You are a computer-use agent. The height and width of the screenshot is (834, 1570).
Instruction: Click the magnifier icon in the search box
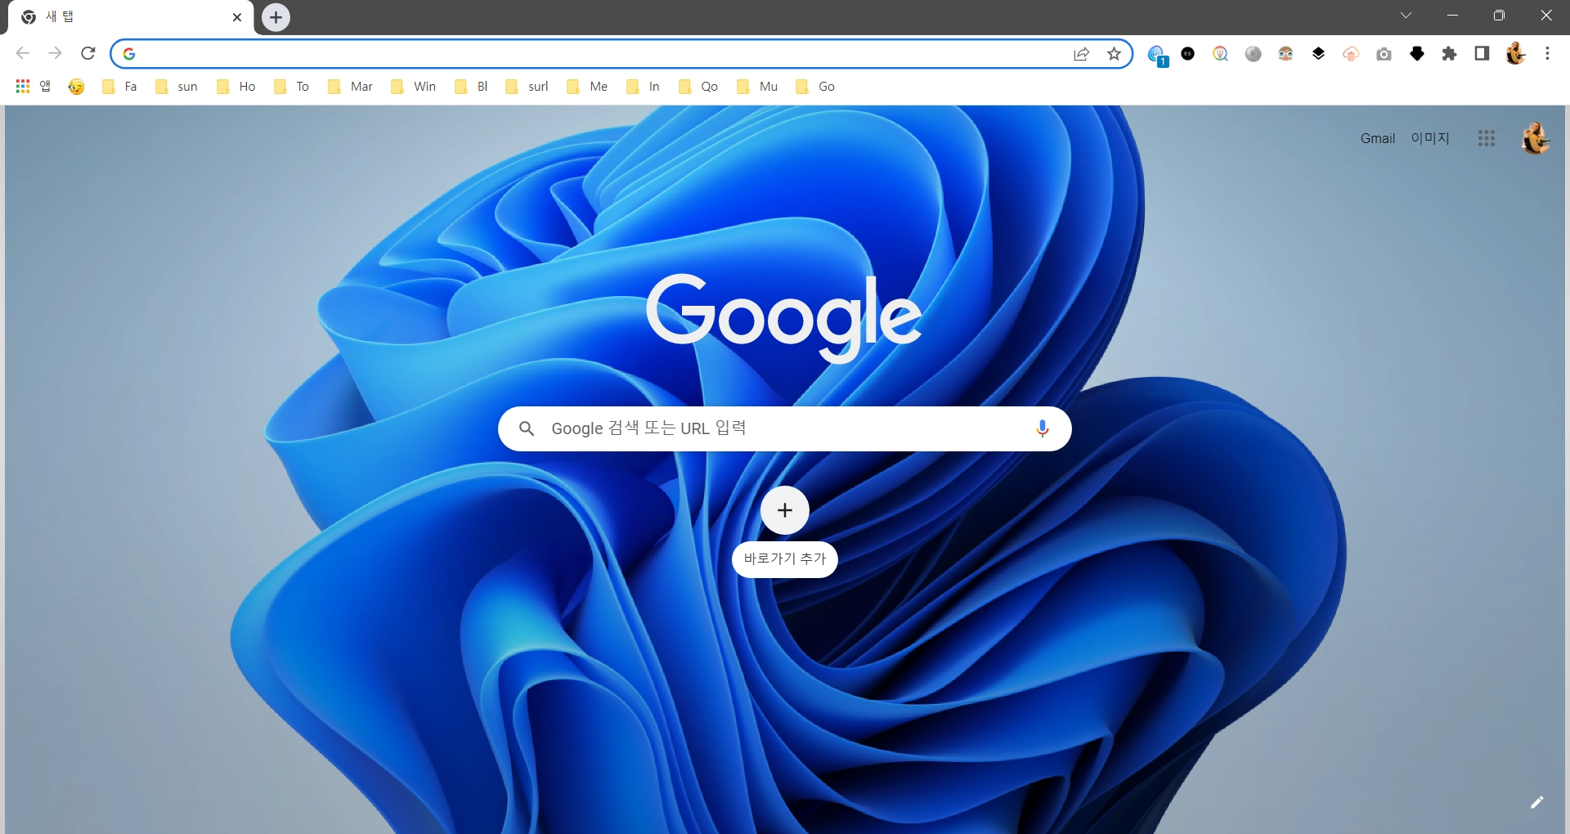(527, 428)
